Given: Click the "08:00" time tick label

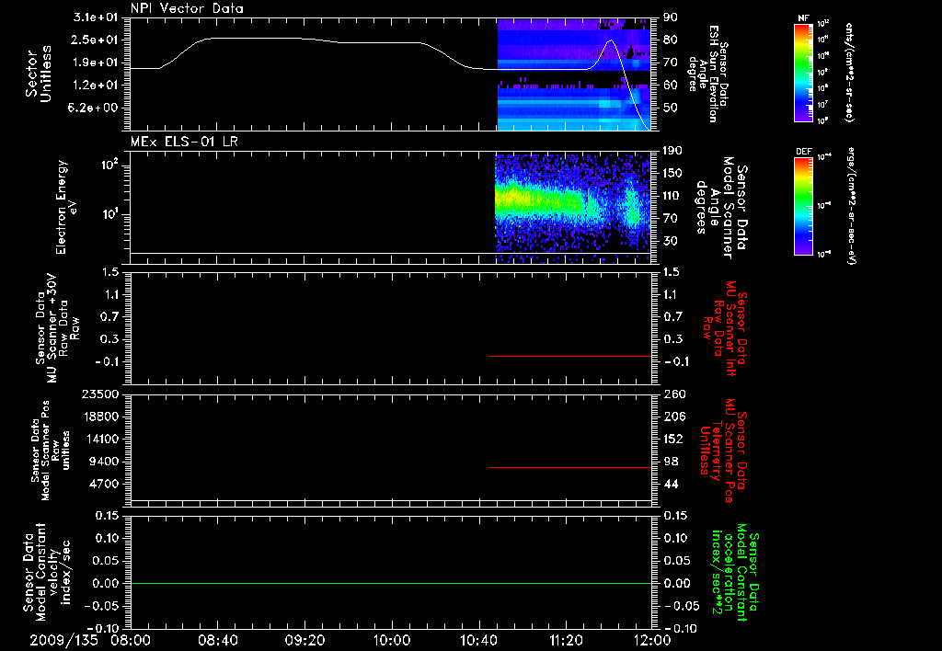Looking at the screenshot, I should click(131, 640).
